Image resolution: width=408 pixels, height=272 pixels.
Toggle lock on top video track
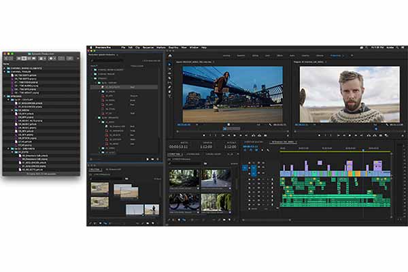pyautogui.click(x=250, y=163)
